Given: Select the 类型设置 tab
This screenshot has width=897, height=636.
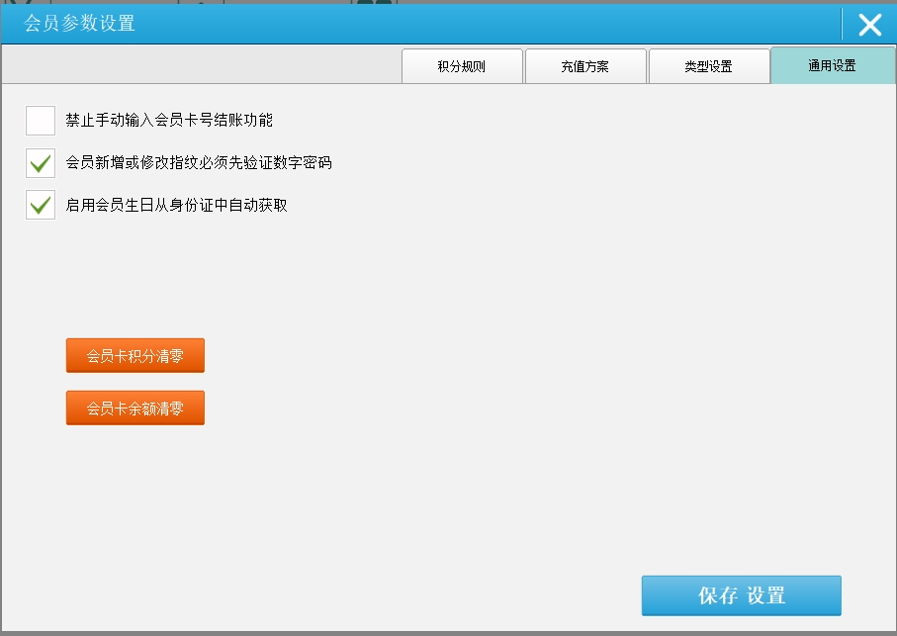Looking at the screenshot, I should 708,66.
